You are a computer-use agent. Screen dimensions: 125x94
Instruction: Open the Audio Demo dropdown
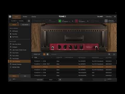[51, 80]
